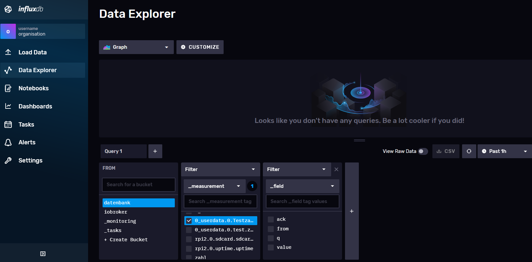This screenshot has height=262, width=532.
Task: Collapse the sidebar navigation
Action: coord(43,253)
